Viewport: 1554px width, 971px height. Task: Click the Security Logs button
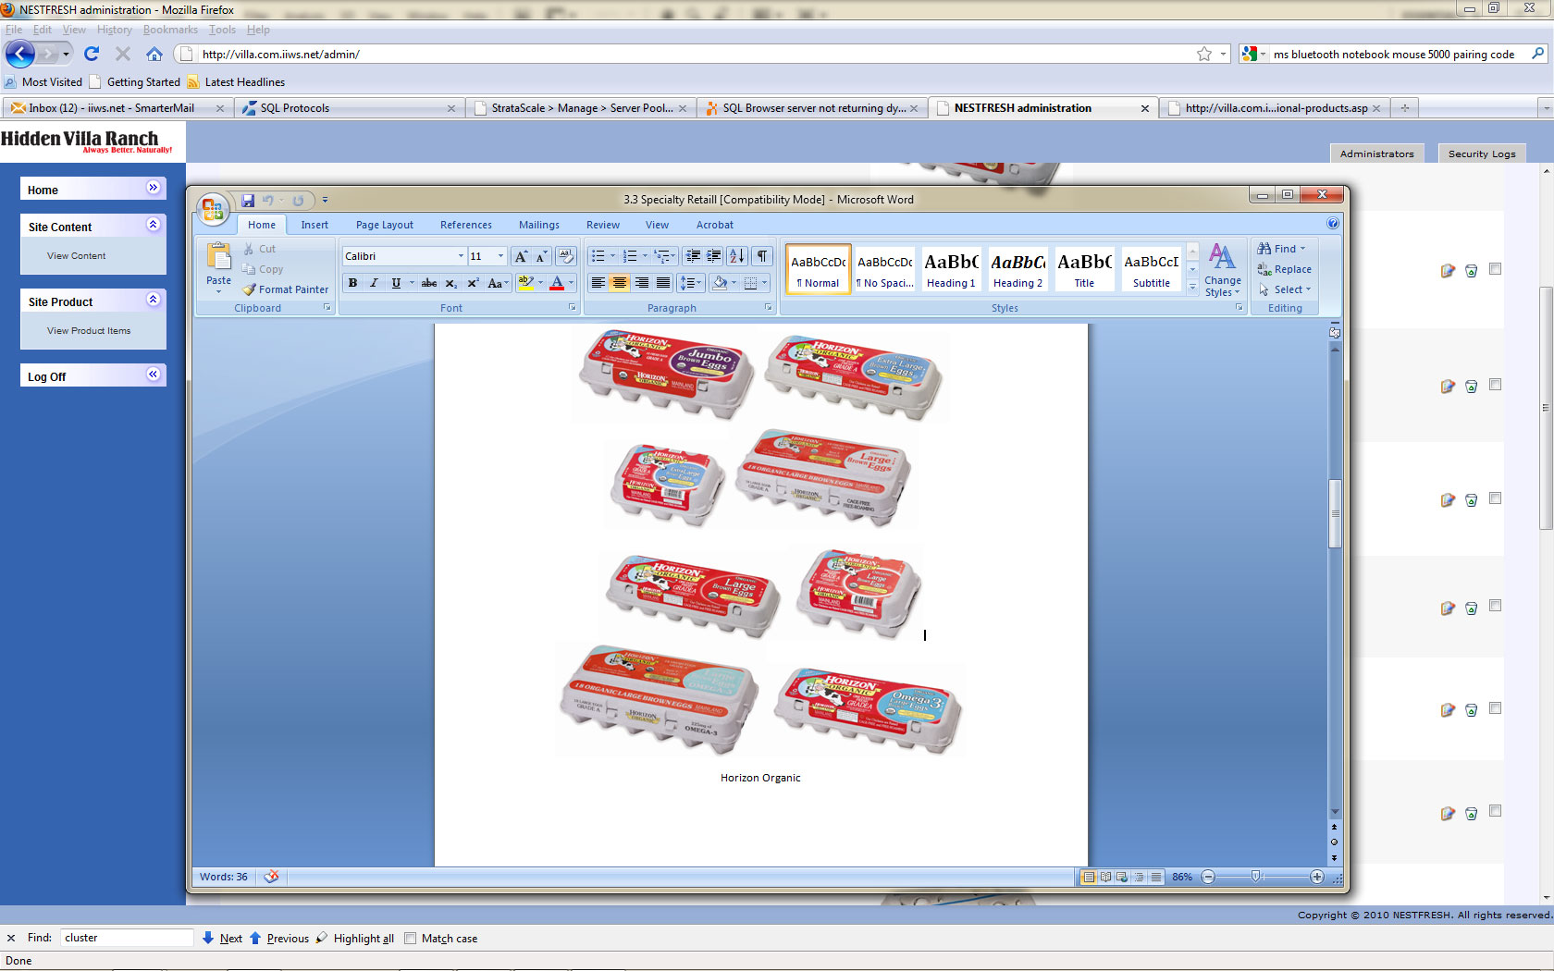pos(1481,154)
